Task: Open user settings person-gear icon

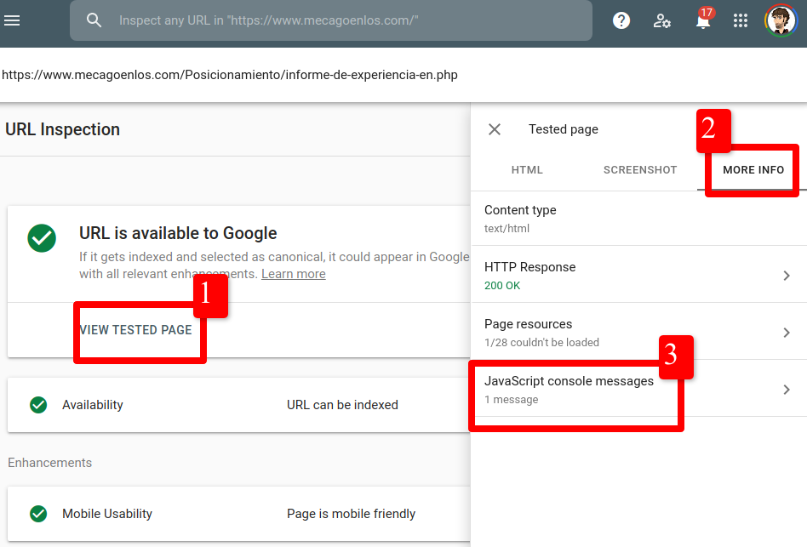Action: coord(661,20)
